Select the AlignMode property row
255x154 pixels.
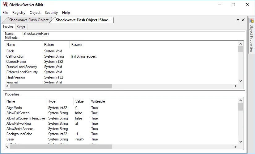pyautogui.click(x=121, y=108)
